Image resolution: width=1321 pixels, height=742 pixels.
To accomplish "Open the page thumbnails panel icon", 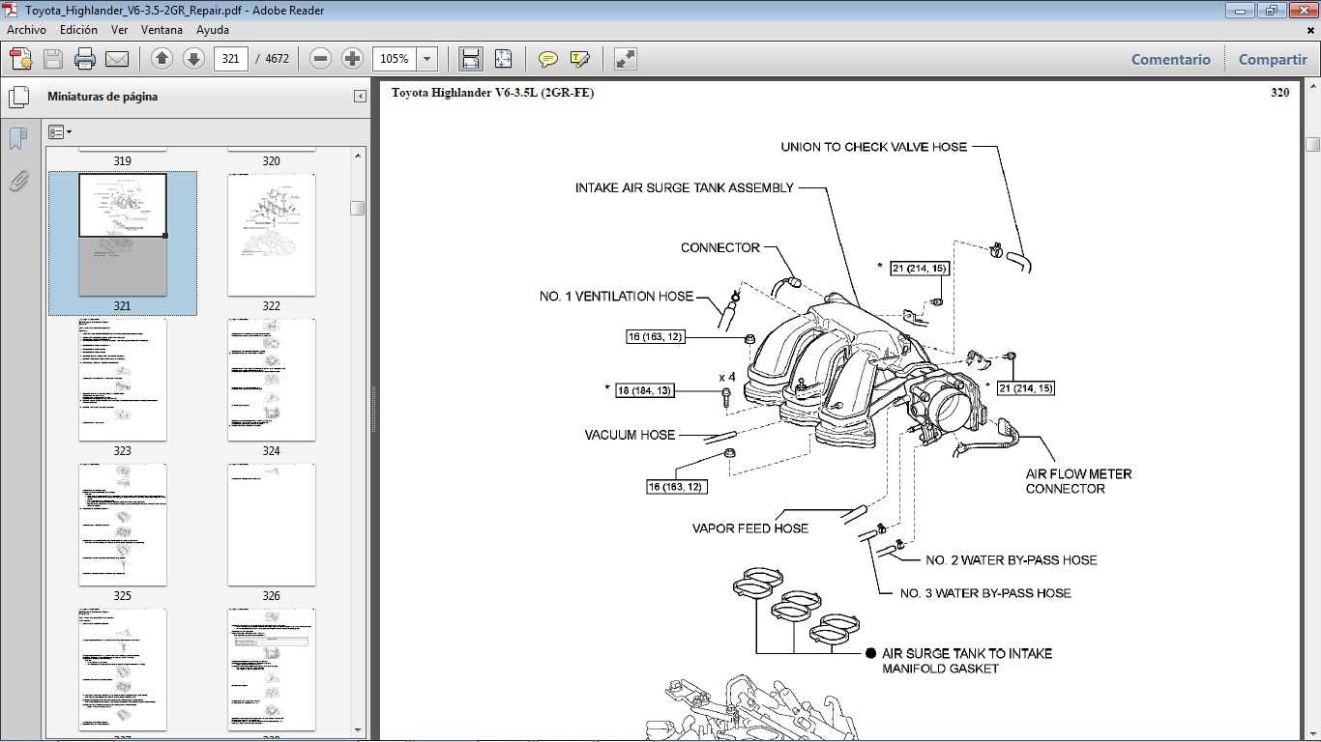I will 18,97.
